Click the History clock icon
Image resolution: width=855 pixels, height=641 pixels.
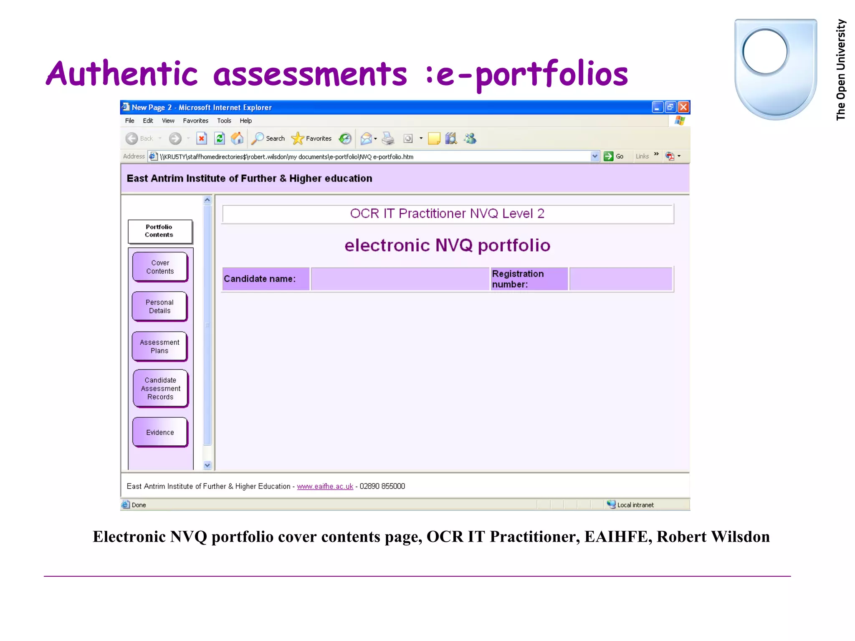tap(345, 139)
